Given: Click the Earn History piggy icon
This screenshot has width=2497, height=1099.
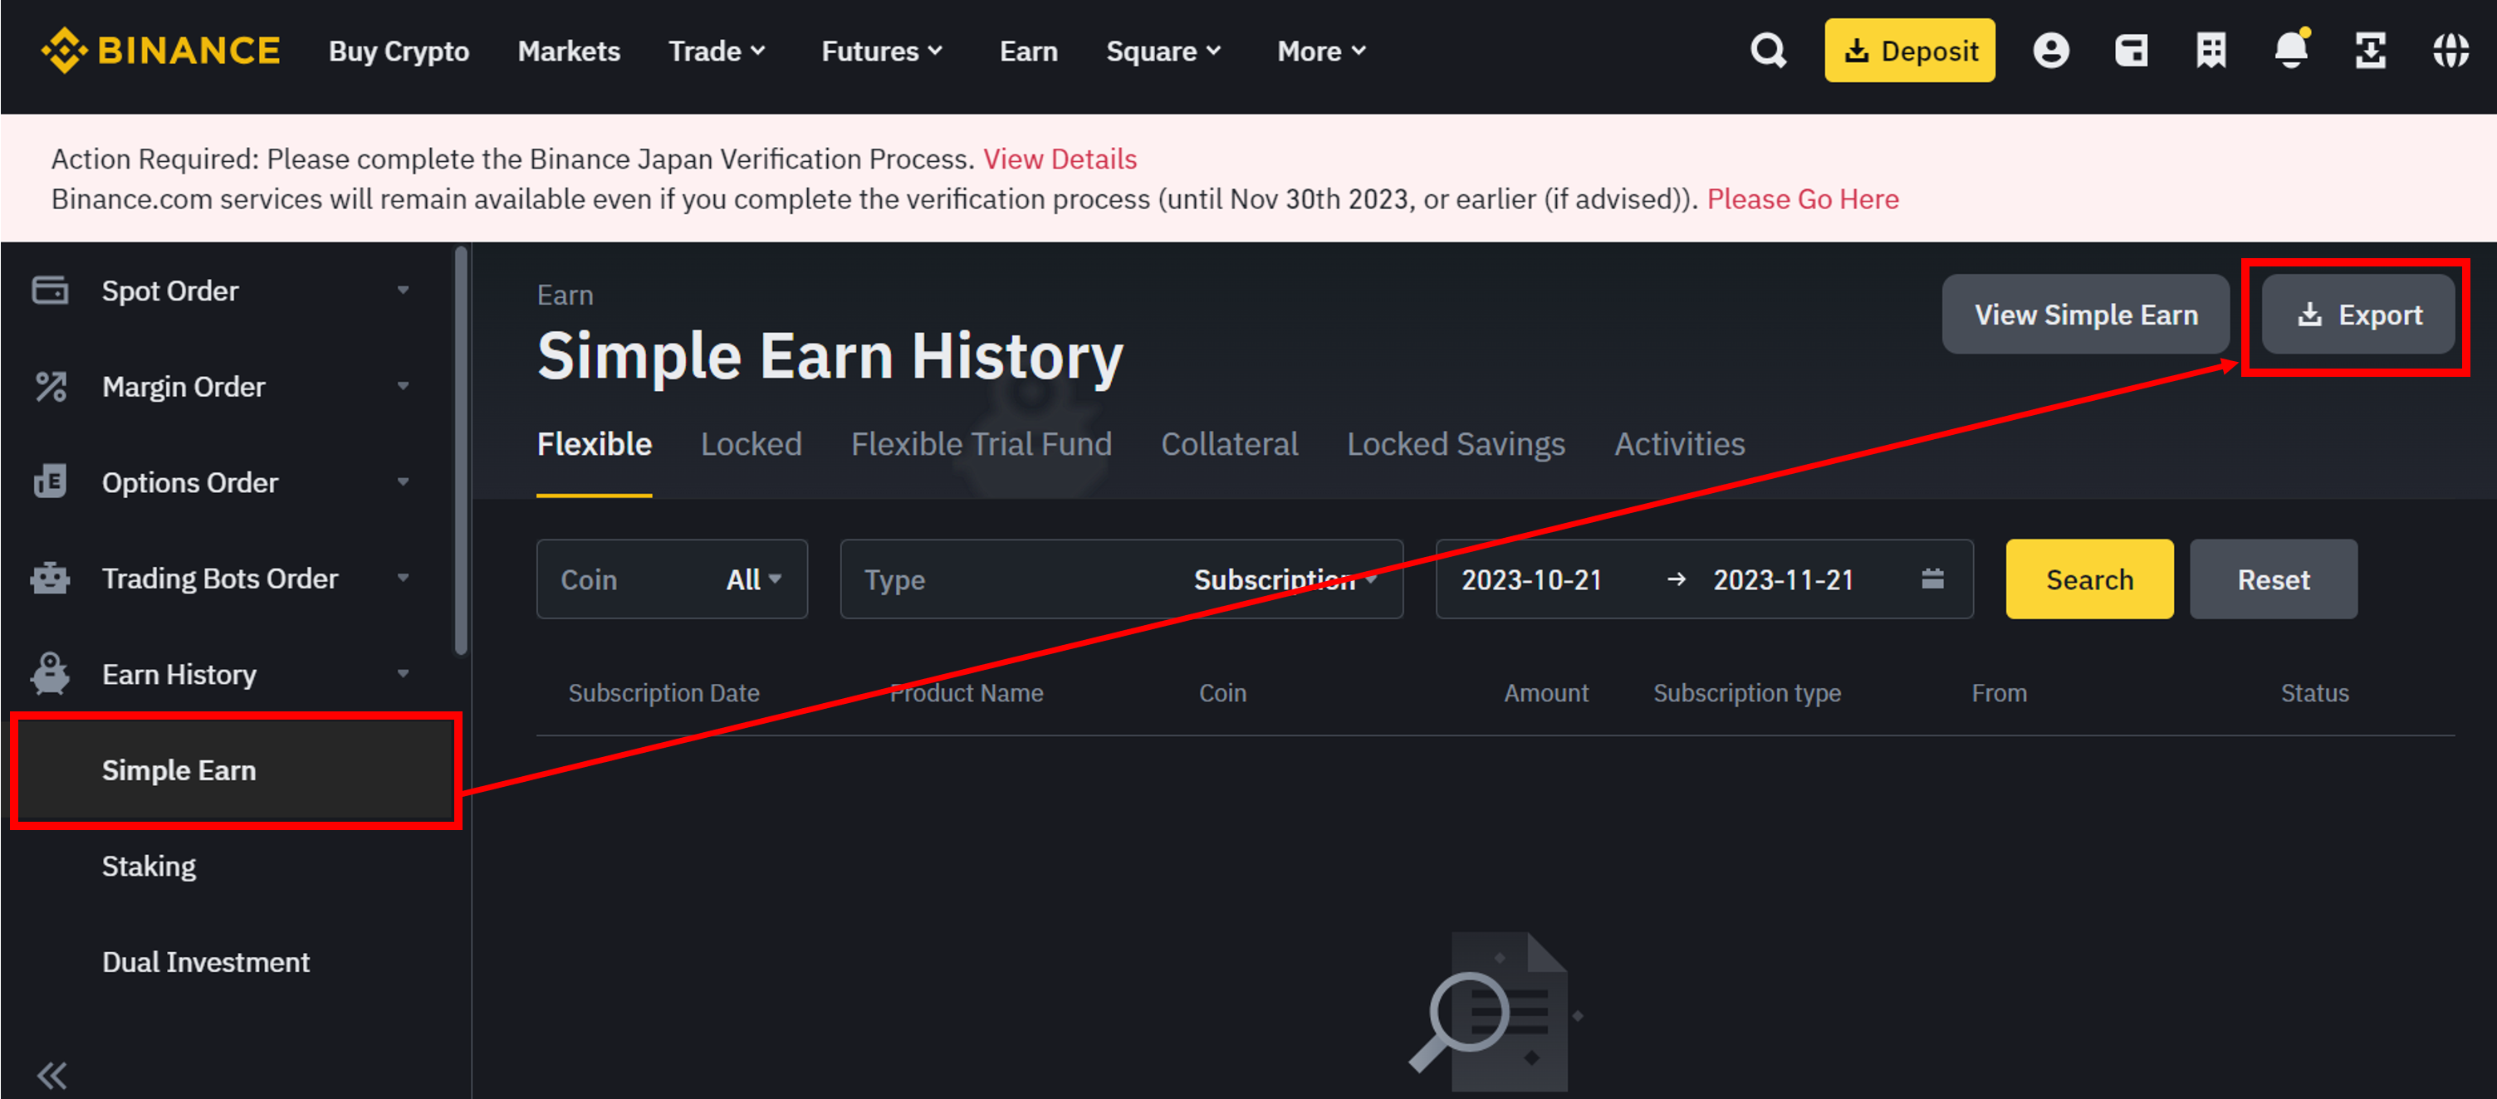Looking at the screenshot, I should [x=50, y=672].
